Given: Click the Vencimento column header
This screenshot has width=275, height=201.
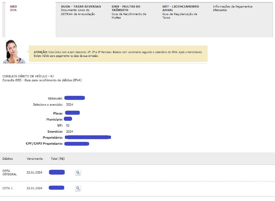Looking at the screenshot, I should 35,159.
